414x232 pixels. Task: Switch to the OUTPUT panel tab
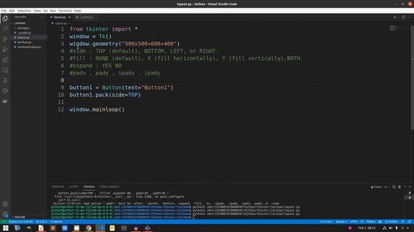pos(74,187)
